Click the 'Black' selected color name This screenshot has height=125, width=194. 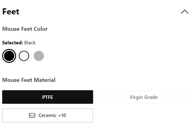coord(30,43)
